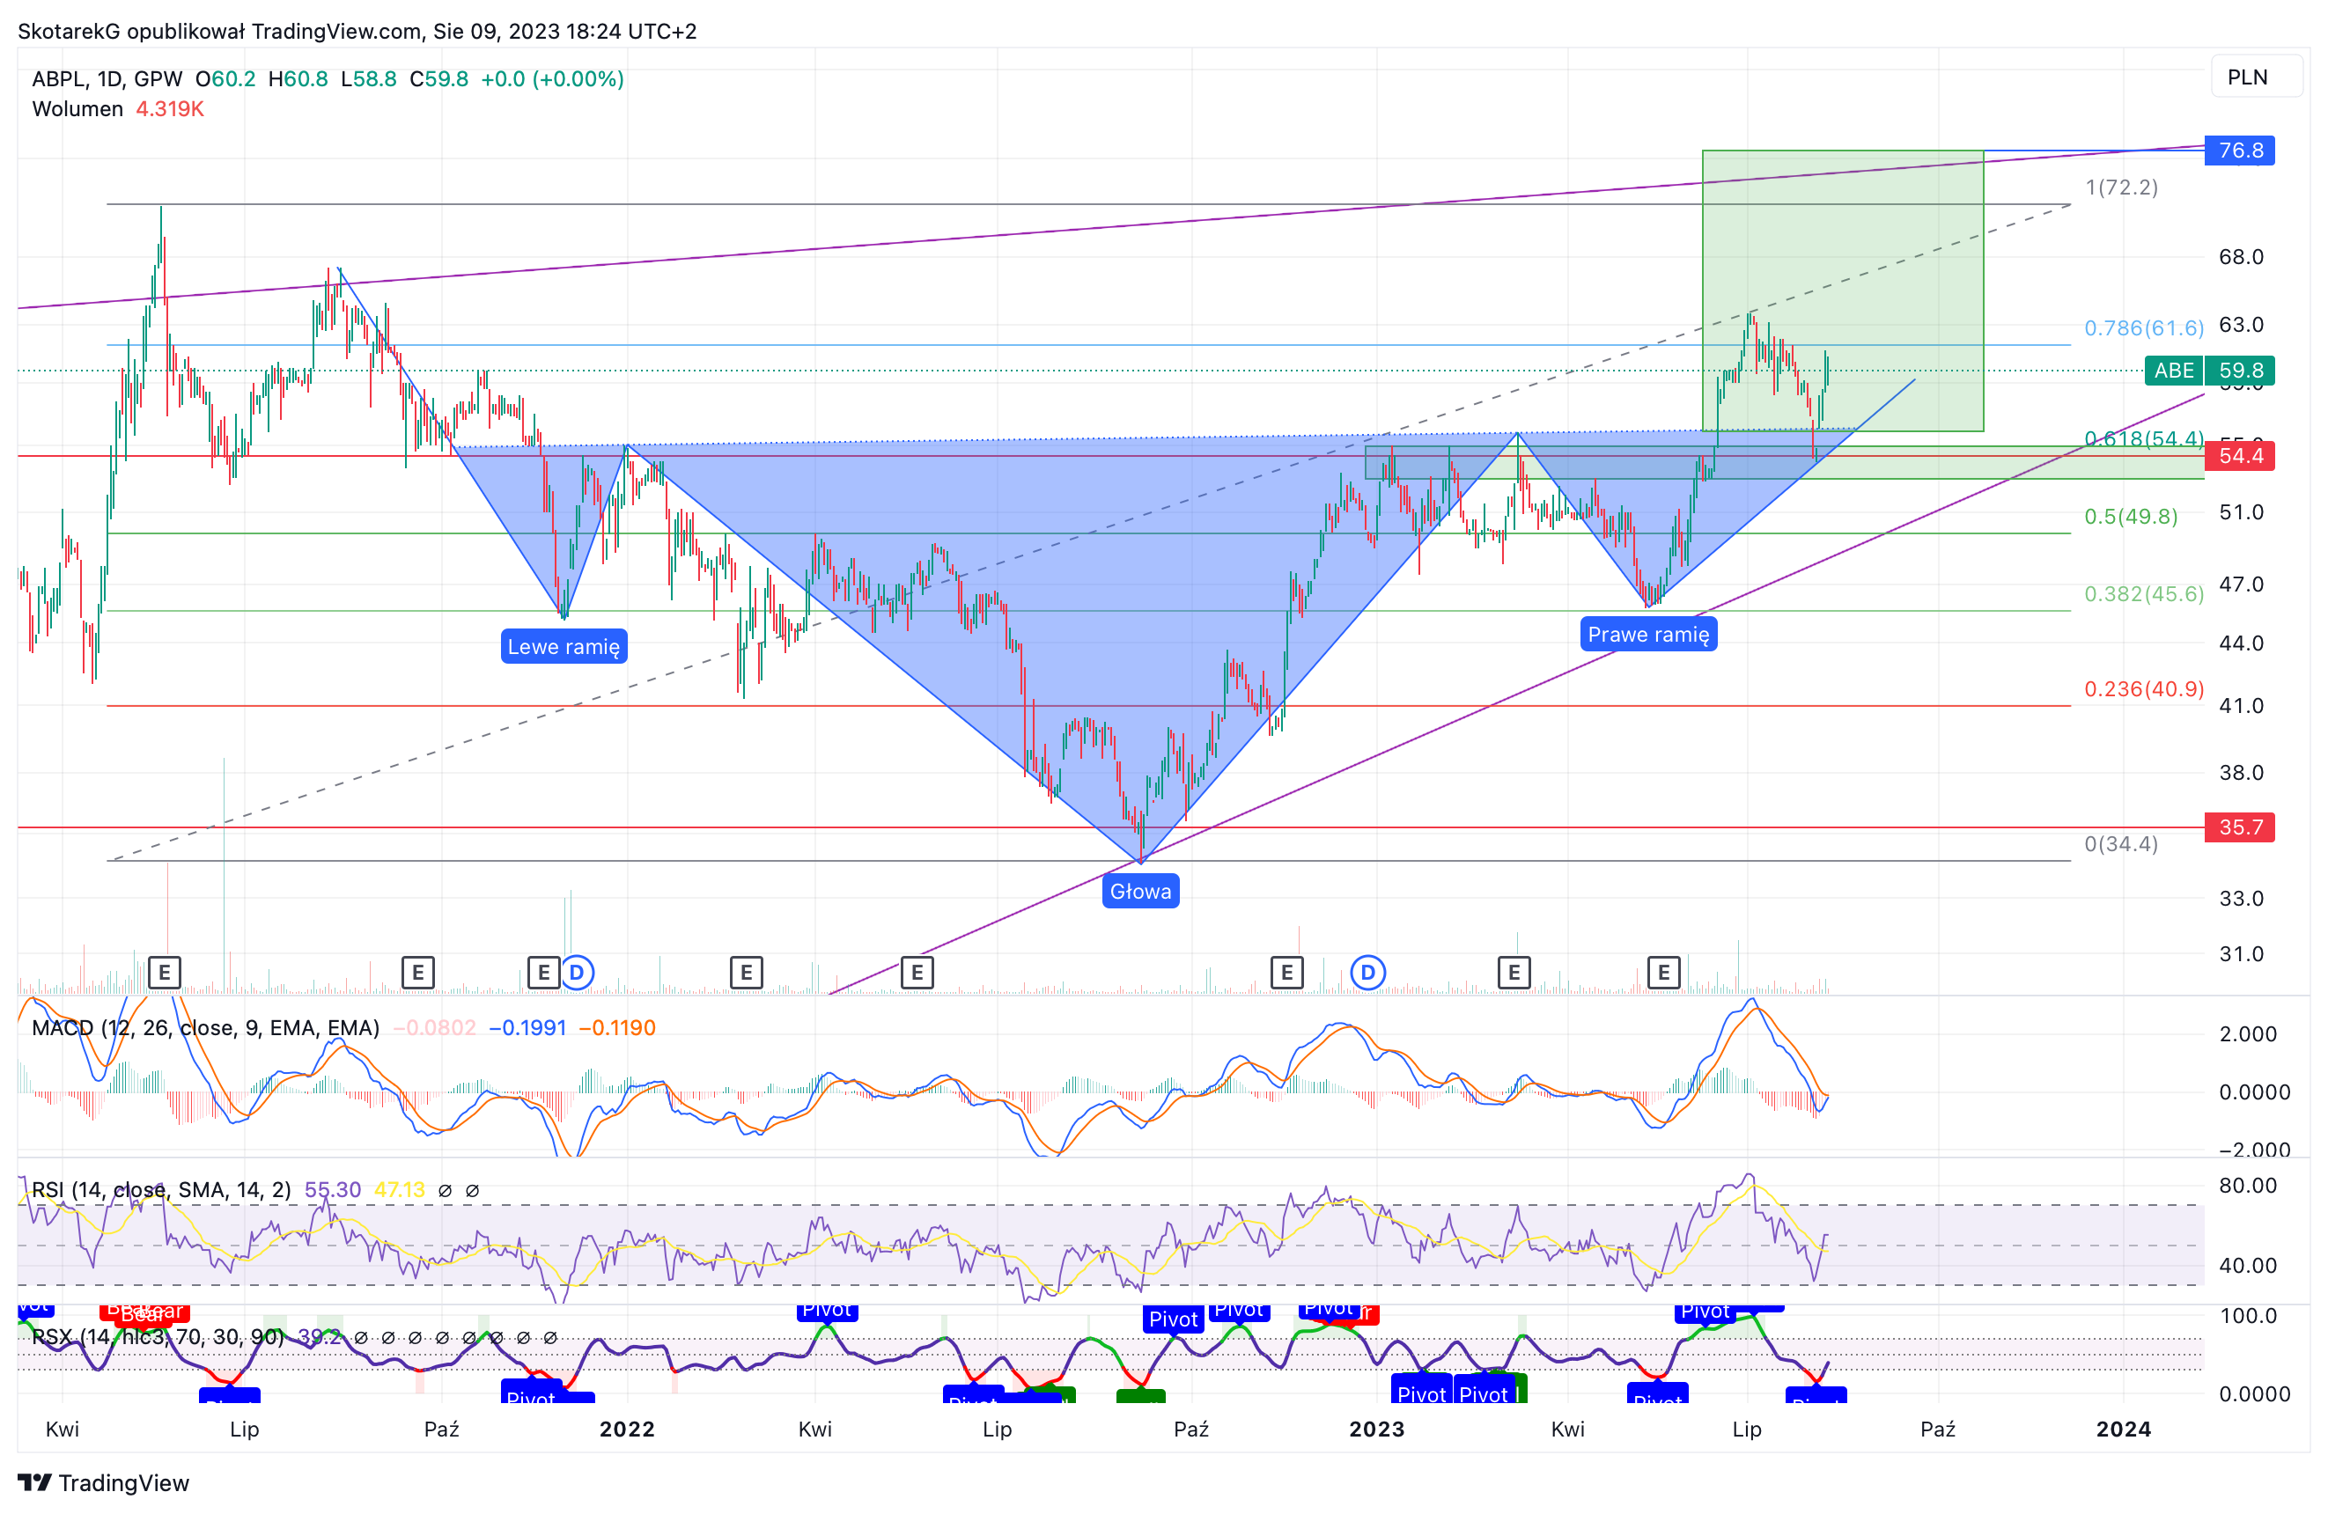This screenshot has width=2328, height=1514.
Task: Click the red 54.4 price line label
Action: [x=2239, y=456]
